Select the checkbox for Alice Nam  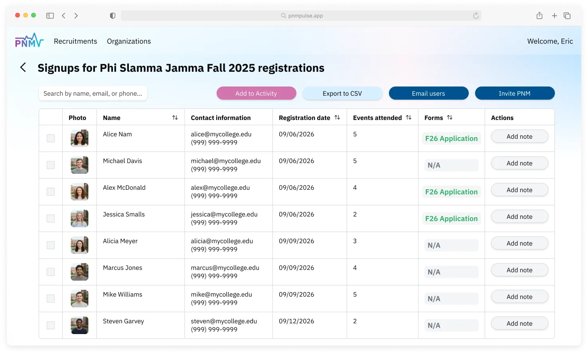[x=51, y=138]
